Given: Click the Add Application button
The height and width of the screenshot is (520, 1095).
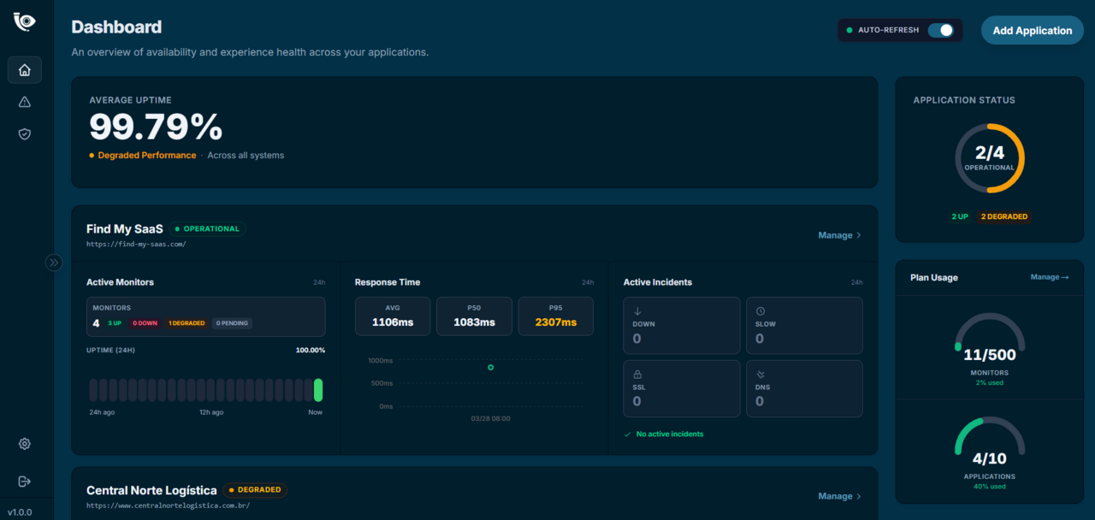Looking at the screenshot, I should (1032, 30).
